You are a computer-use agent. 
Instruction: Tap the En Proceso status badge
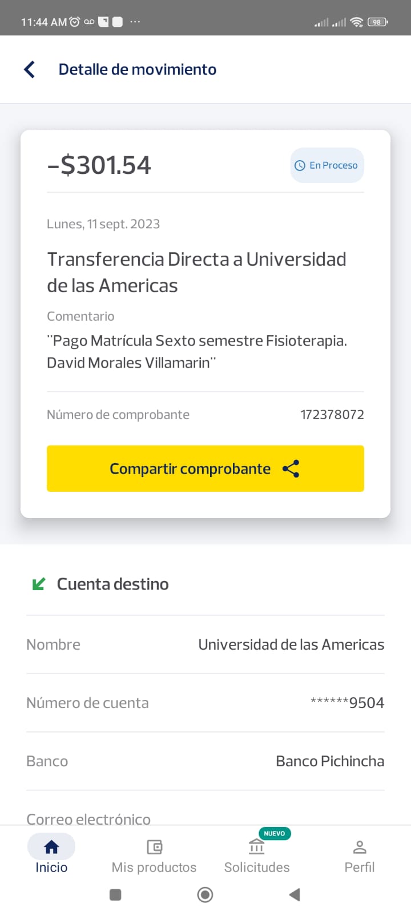327,165
